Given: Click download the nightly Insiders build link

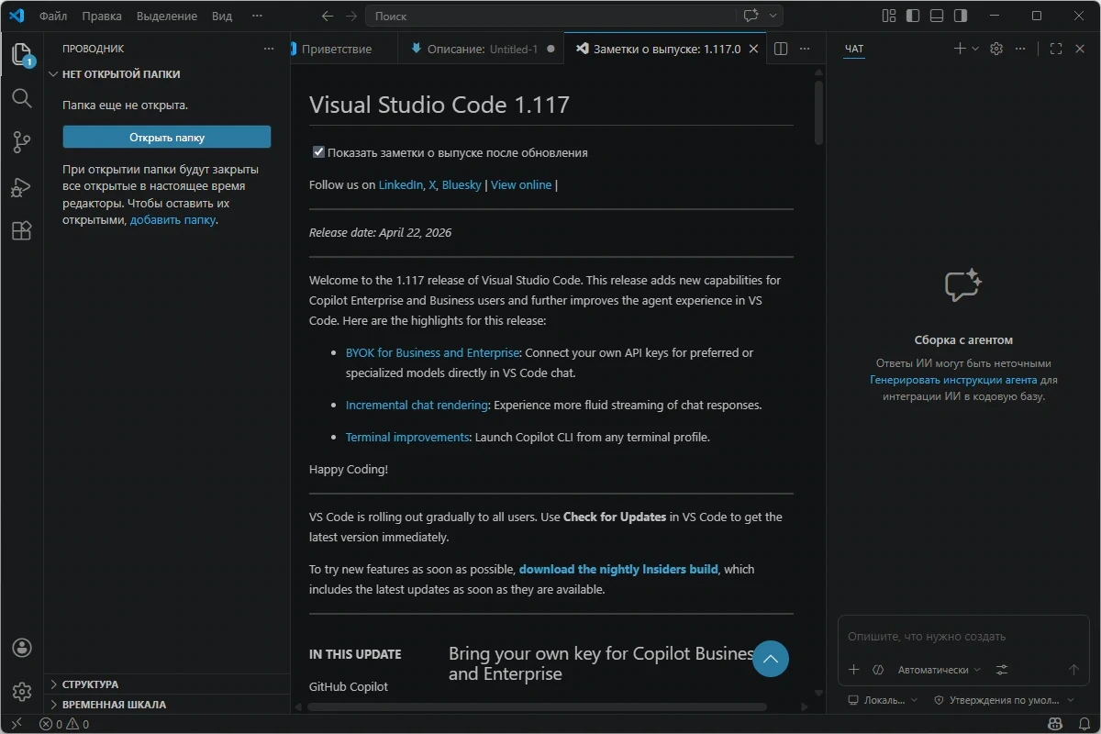Looking at the screenshot, I should 618,569.
